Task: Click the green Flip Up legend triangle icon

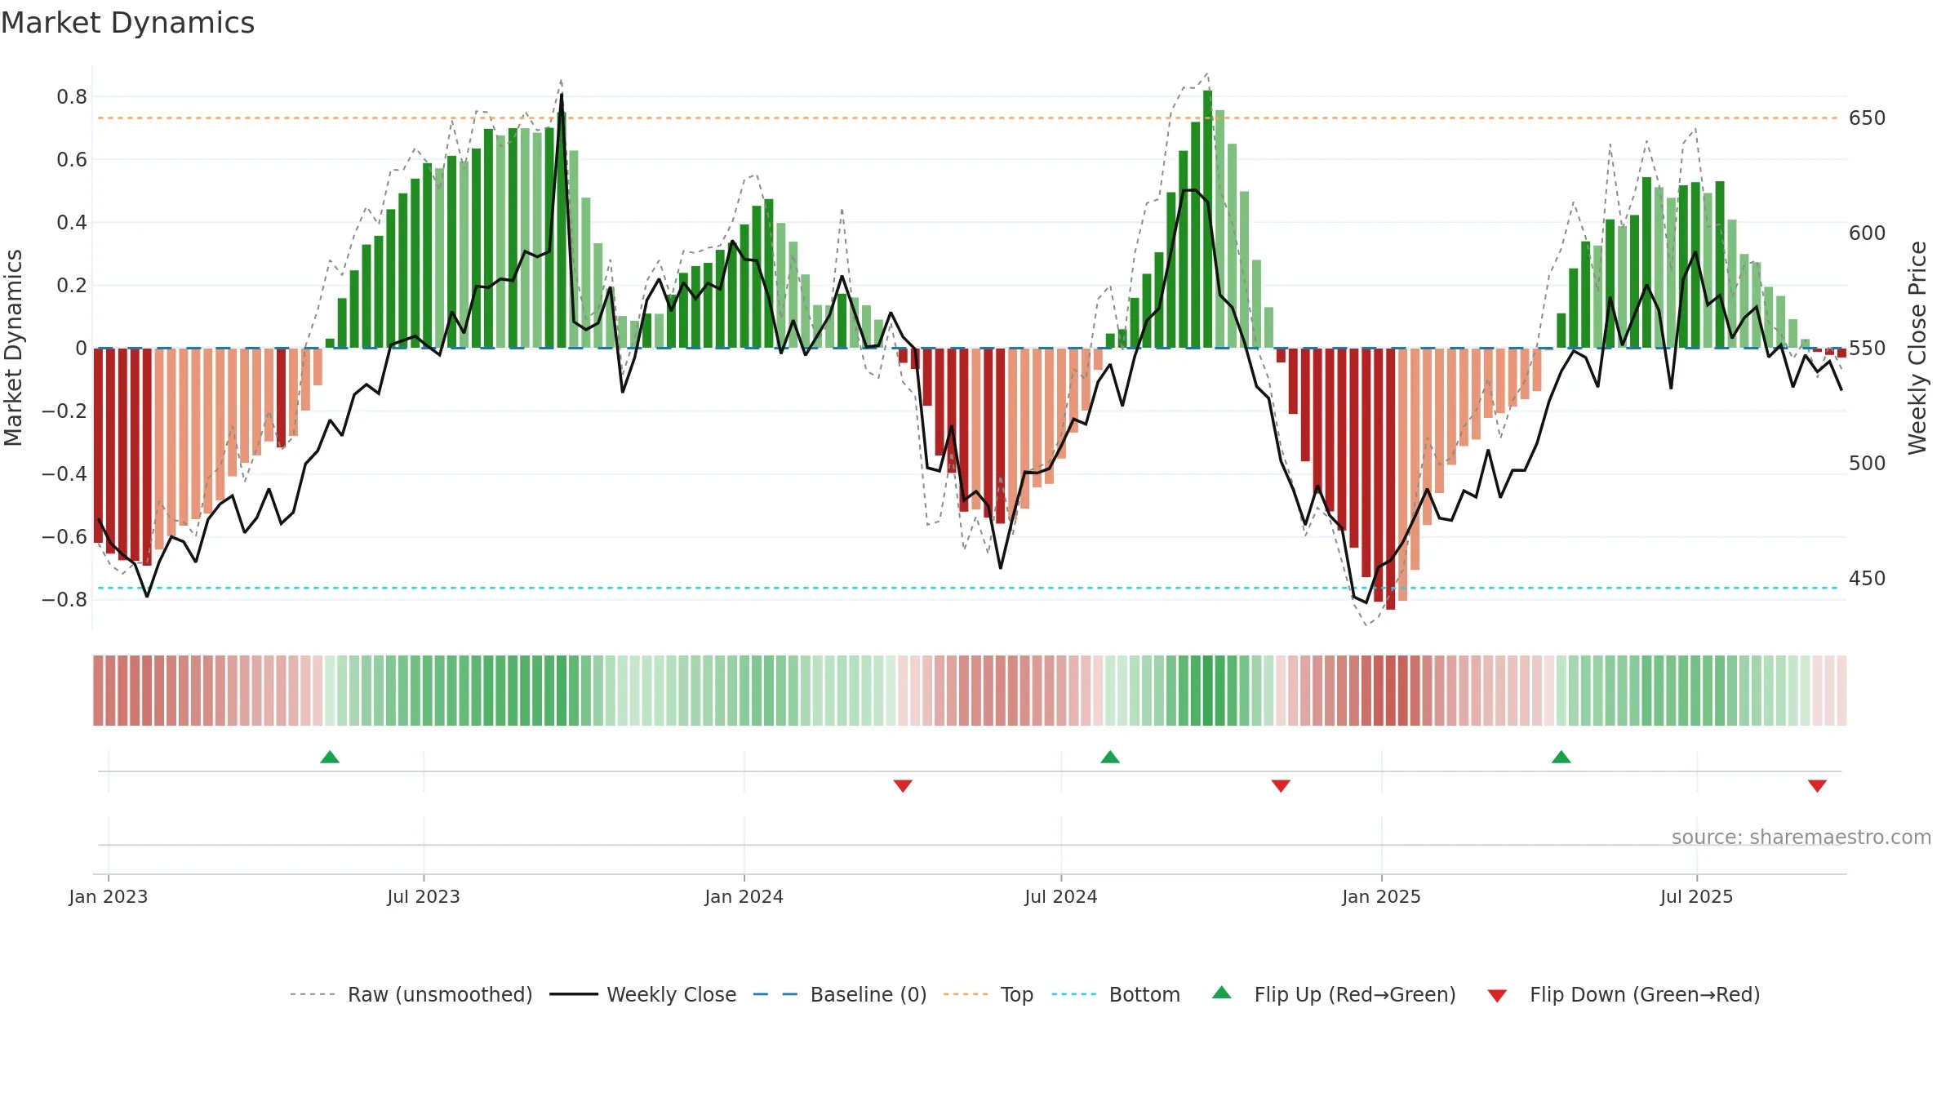Action: [1222, 993]
